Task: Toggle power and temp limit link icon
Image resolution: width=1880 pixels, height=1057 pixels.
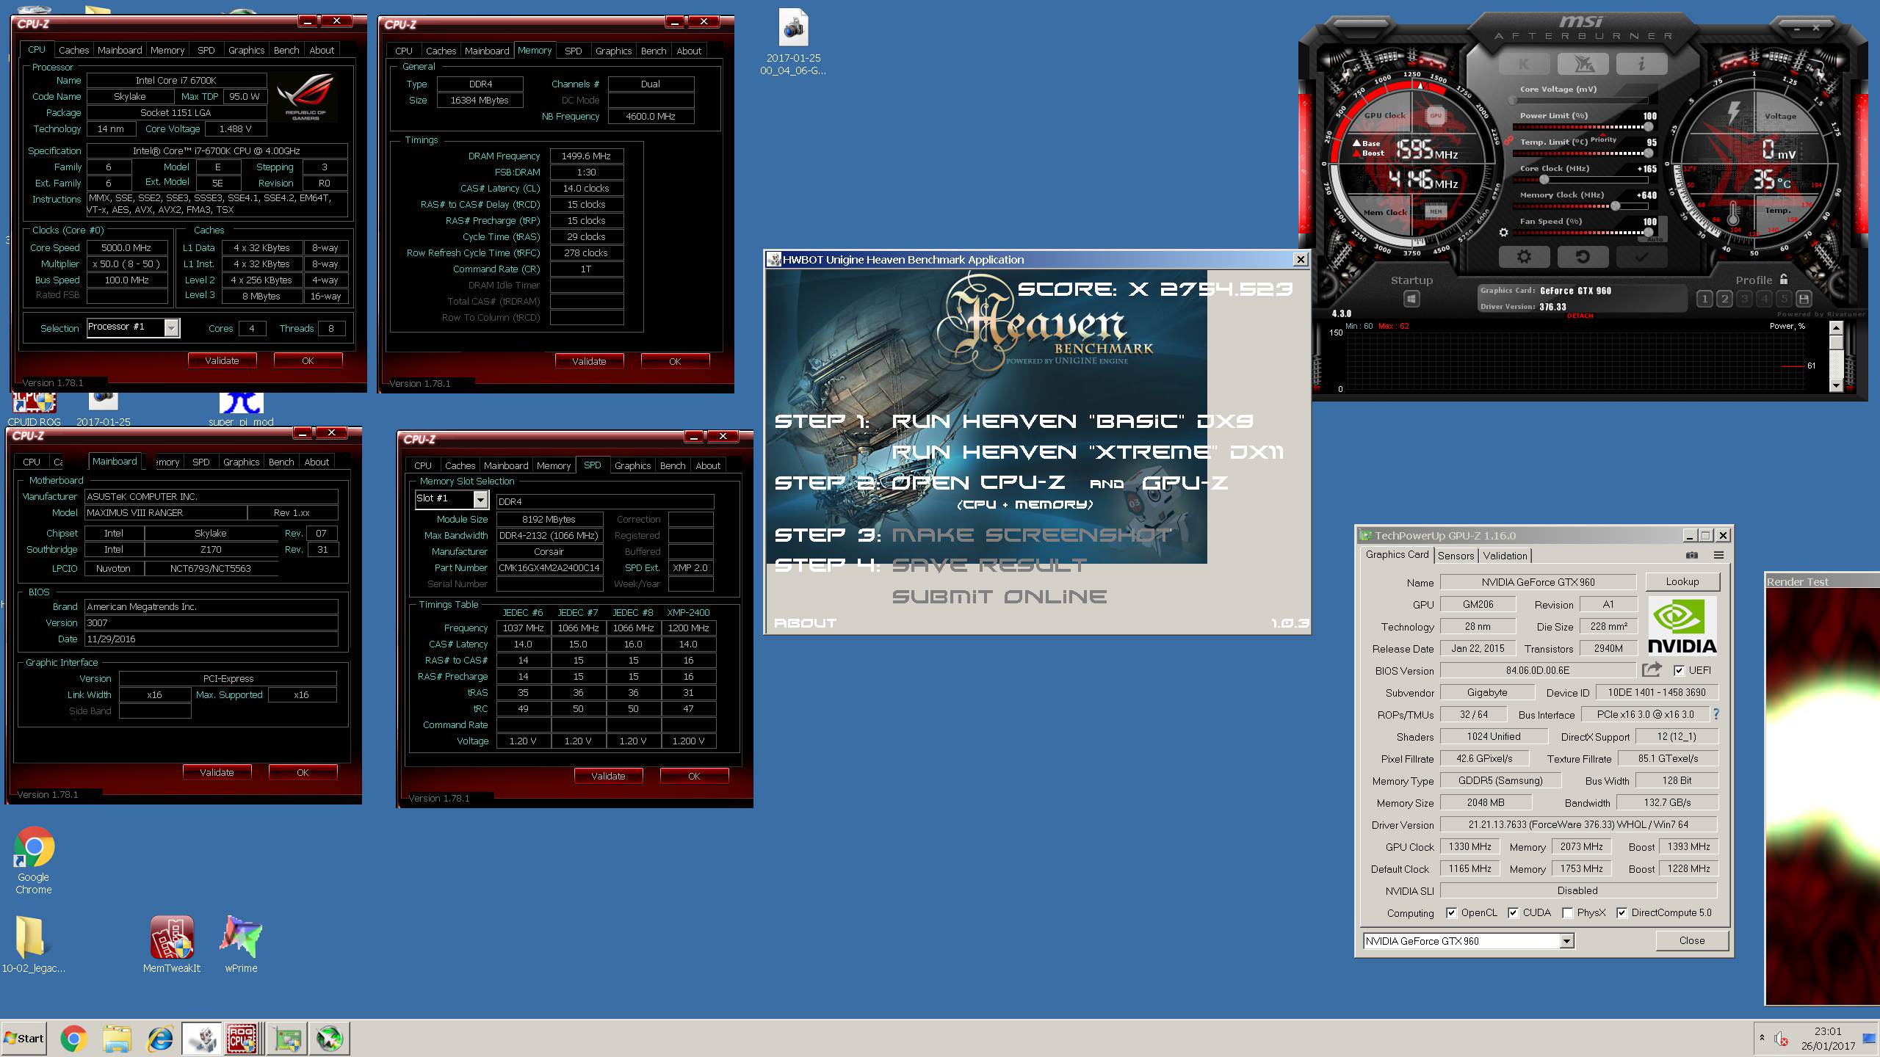Action: 1508,141
